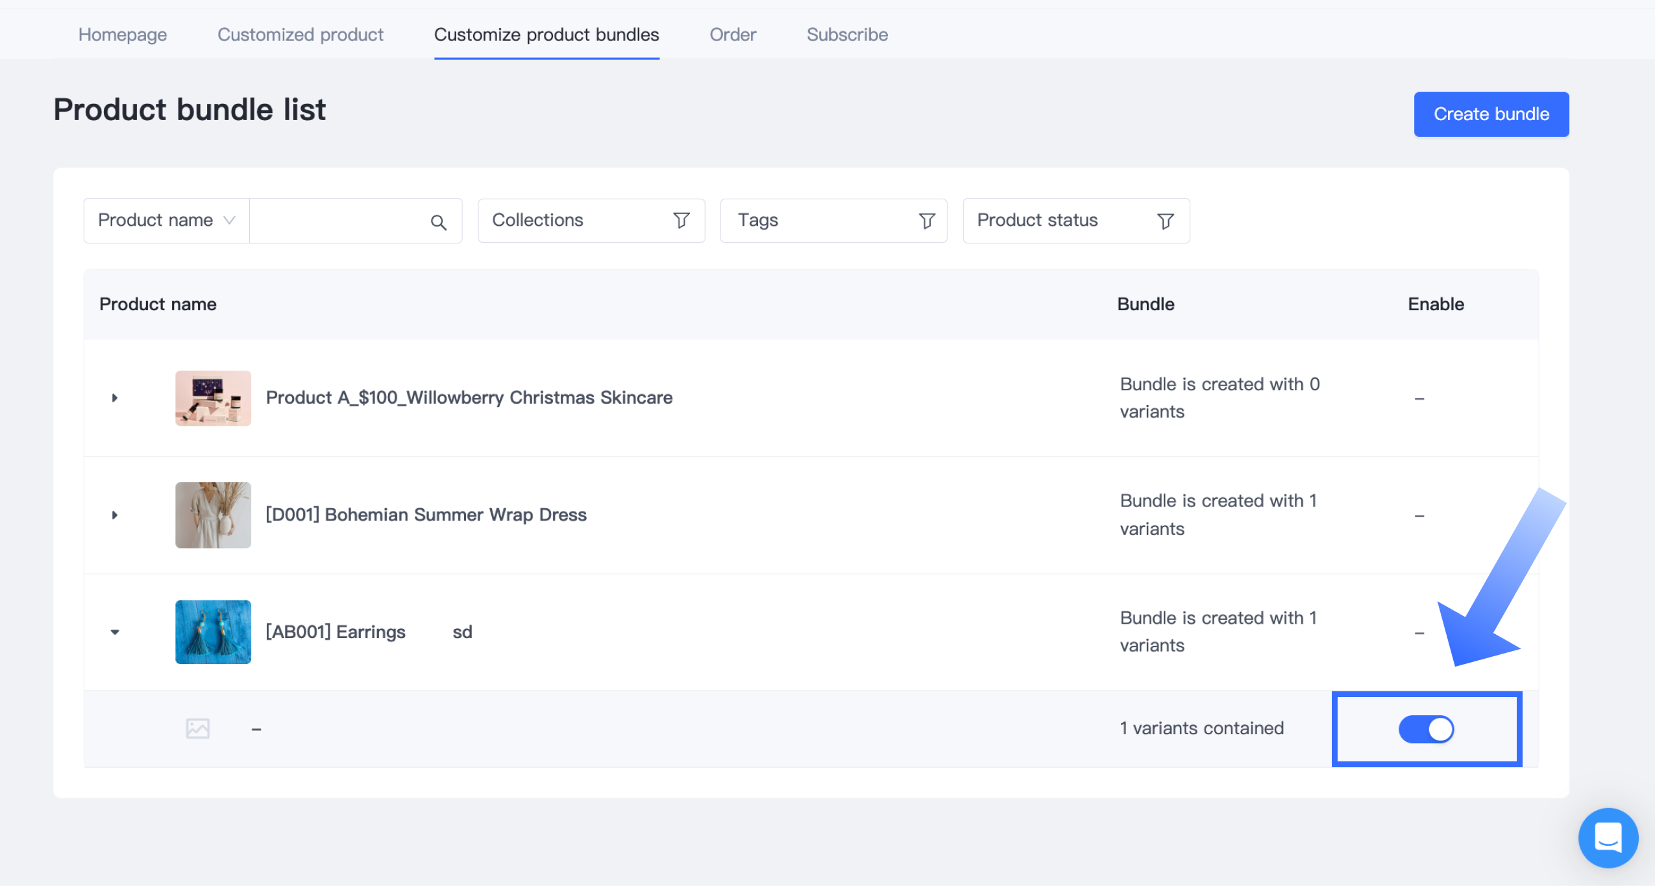Click the Collections filter funnel icon
Viewport: 1655px width, 886px height.
coord(681,221)
